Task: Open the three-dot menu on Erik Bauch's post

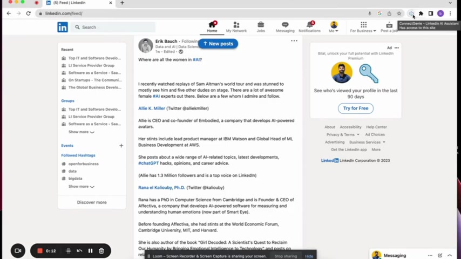Action: pos(294,41)
